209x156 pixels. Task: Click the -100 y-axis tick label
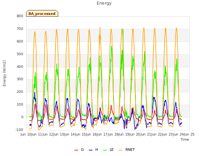tap(19, 130)
